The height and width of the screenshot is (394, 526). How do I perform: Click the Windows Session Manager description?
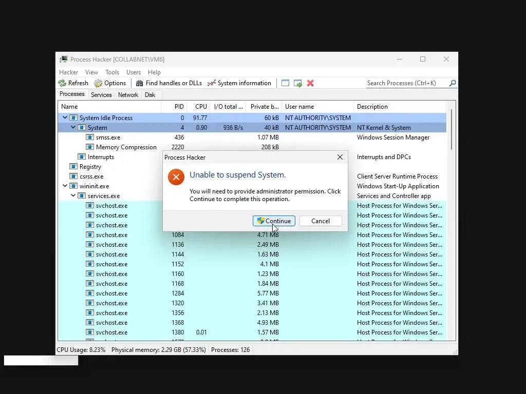pyautogui.click(x=393, y=137)
